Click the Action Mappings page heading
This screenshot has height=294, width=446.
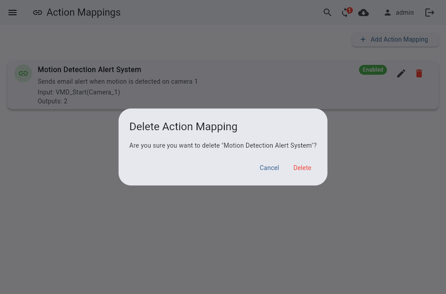click(83, 13)
